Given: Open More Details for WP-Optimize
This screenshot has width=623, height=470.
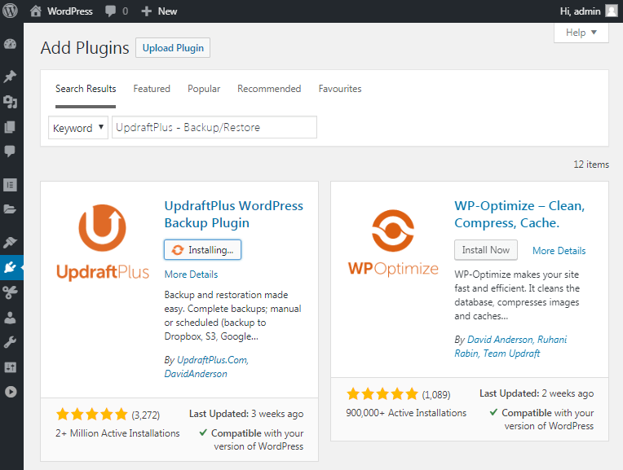Looking at the screenshot, I should 559,251.
